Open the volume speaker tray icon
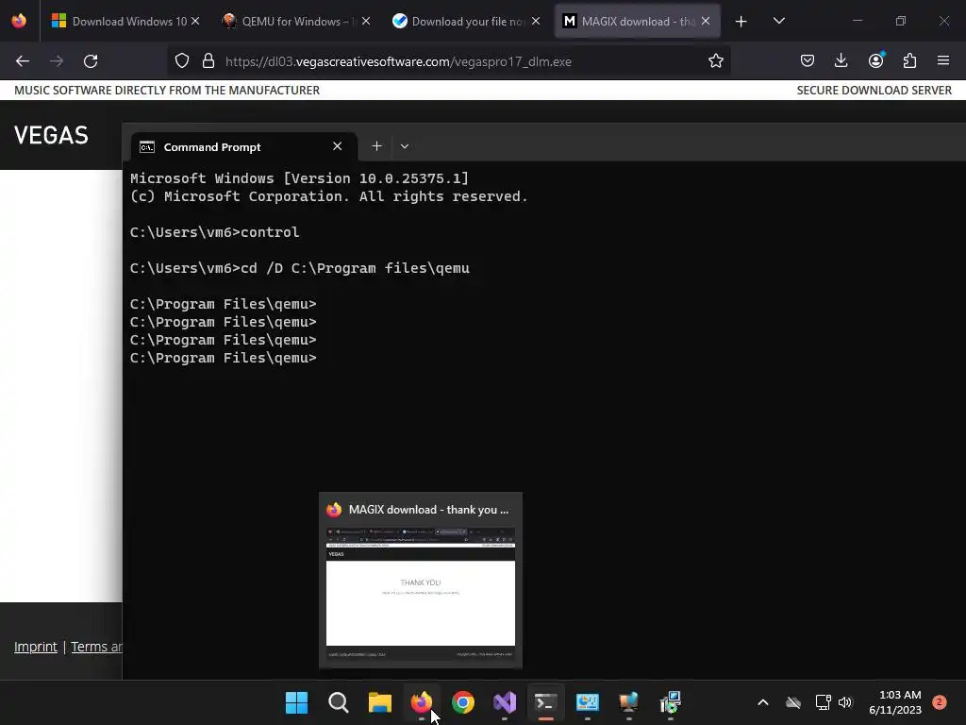This screenshot has height=725, width=966. [x=845, y=702]
